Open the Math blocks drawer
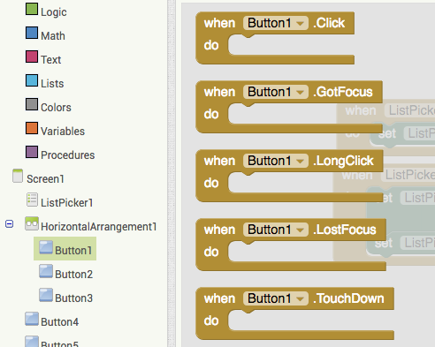 pos(53,36)
